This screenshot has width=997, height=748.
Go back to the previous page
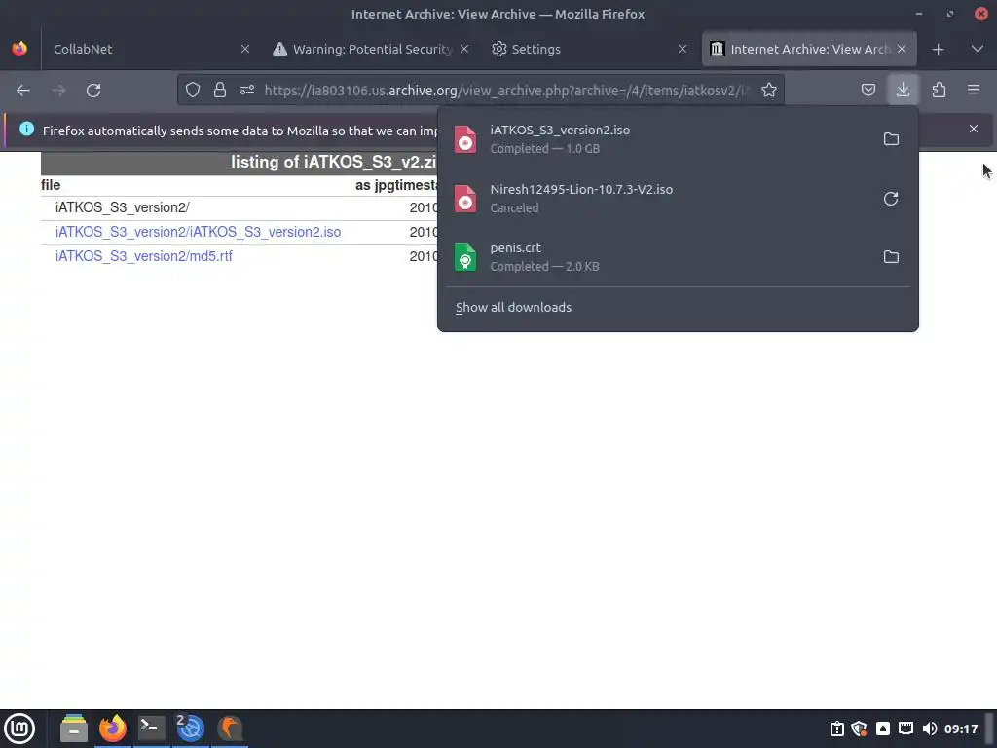click(x=23, y=91)
